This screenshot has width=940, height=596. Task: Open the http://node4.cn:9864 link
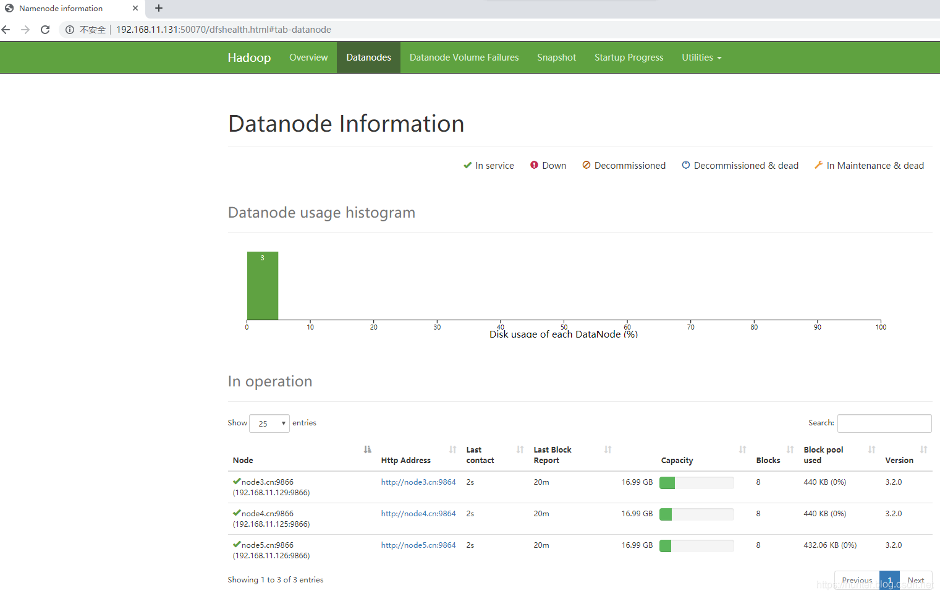pos(418,514)
